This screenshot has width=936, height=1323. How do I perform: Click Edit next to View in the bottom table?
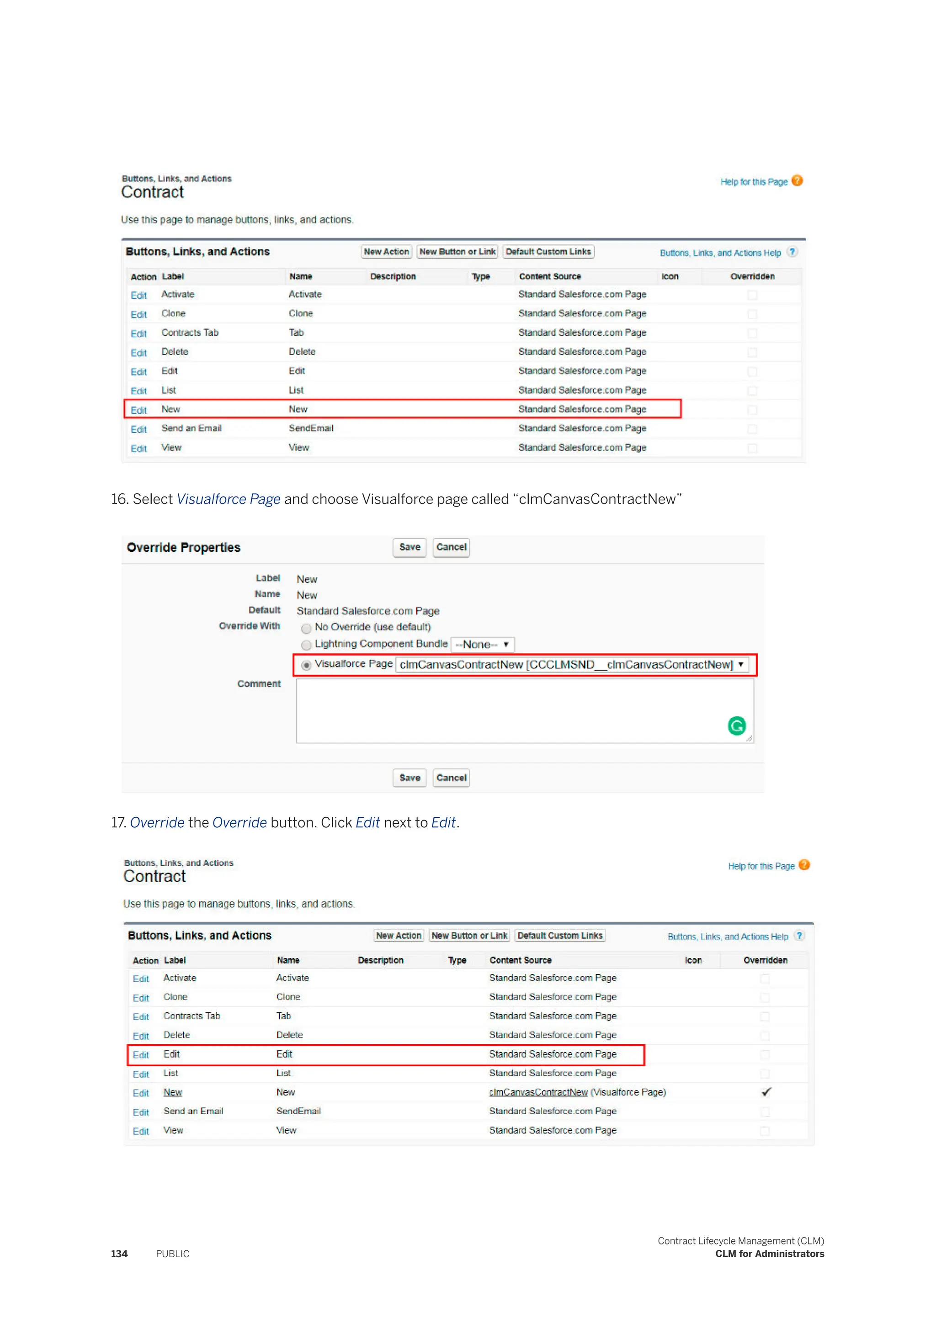click(x=141, y=1131)
